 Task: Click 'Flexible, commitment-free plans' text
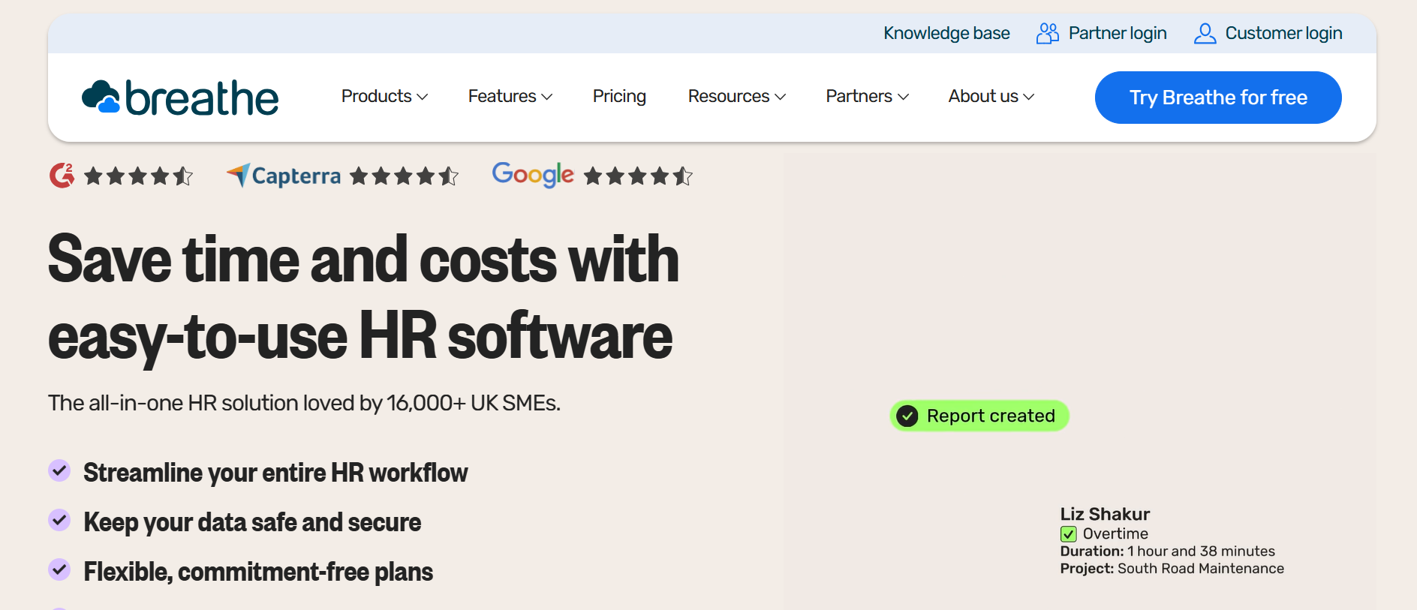258,572
